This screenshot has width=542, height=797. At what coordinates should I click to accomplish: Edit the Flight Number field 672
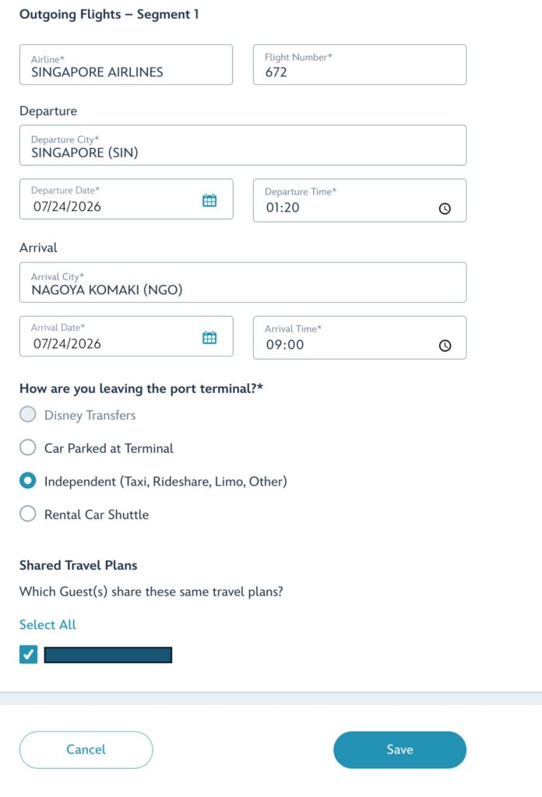coord(360,65)
